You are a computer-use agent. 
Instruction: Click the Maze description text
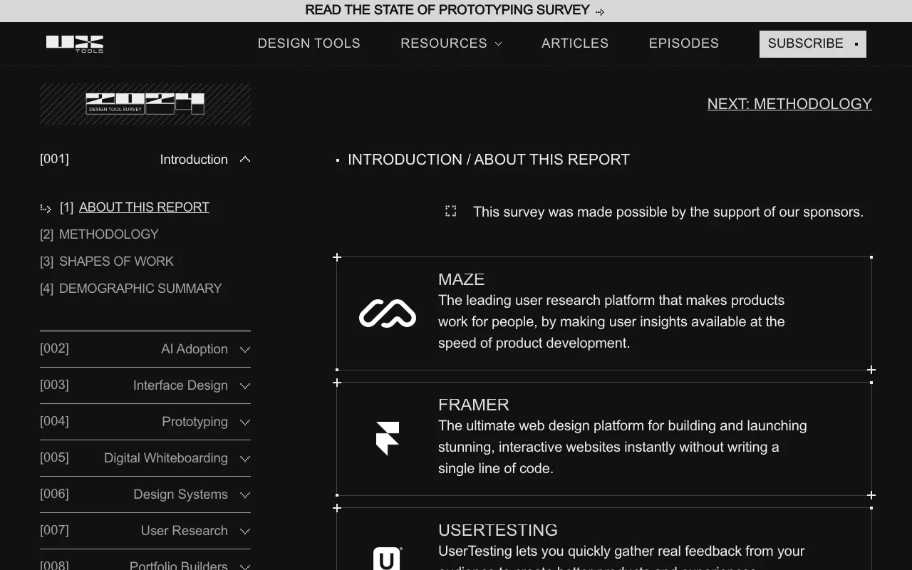(611, 321)
